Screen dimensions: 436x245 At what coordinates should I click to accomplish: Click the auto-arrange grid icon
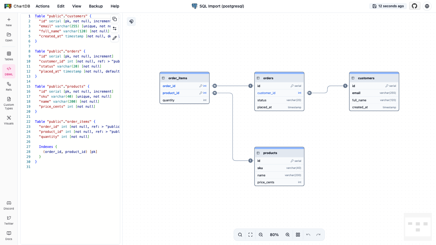(298, 235)
